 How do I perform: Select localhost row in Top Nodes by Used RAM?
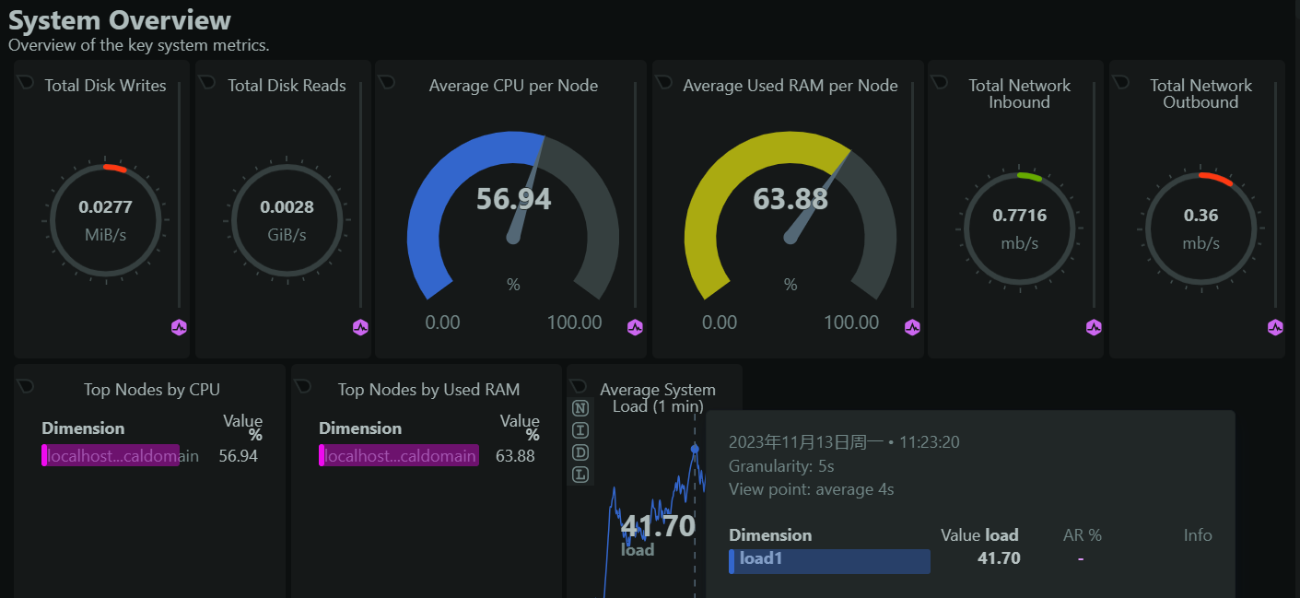399,456
